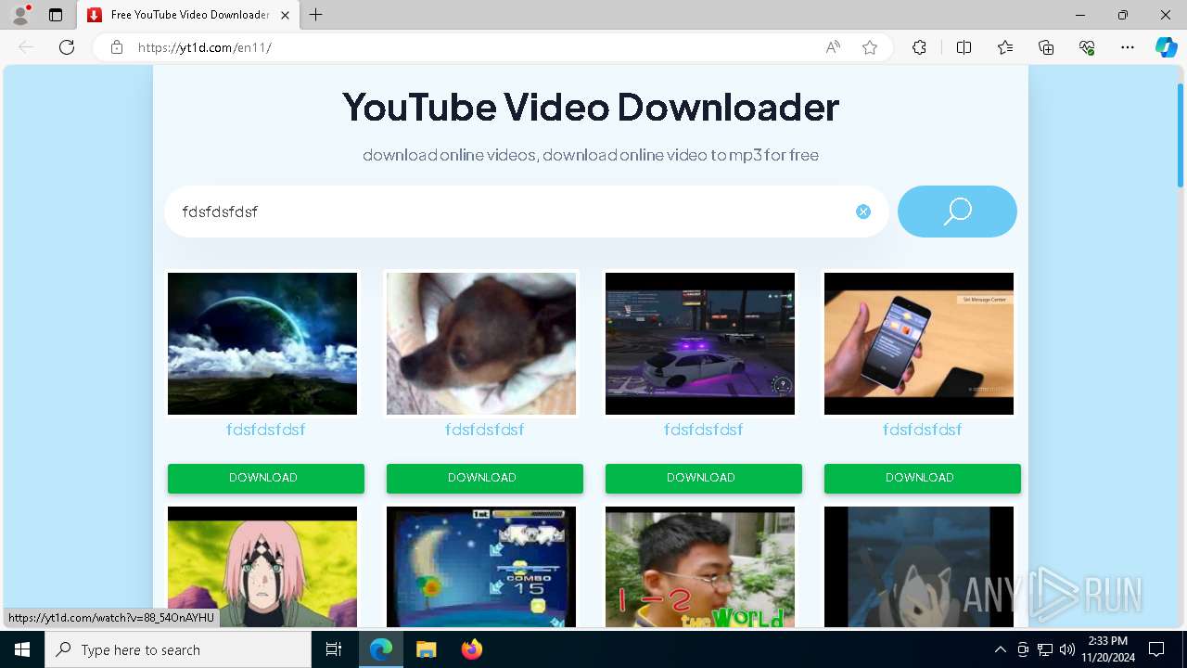The width and height of the screenshot is (1187, 668).
Task: Click fdsfdsfdsf title under phone thumbnail
Action: tap(922, 430)
